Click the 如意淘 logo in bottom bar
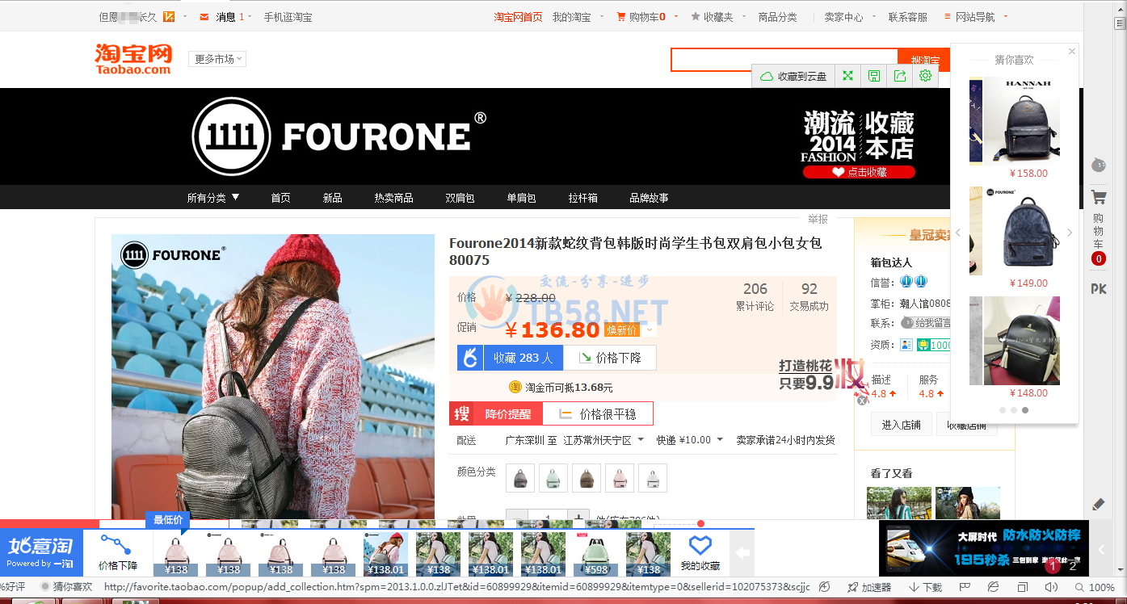This screenshot has width=1127, height=604. [x=40, y=552]
